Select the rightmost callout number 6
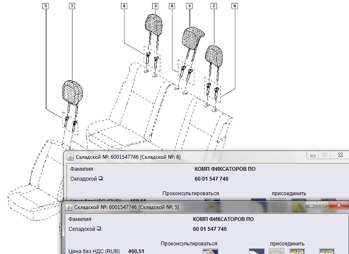The width and height of the screenshot is (349, 254). tap(234, 6)
